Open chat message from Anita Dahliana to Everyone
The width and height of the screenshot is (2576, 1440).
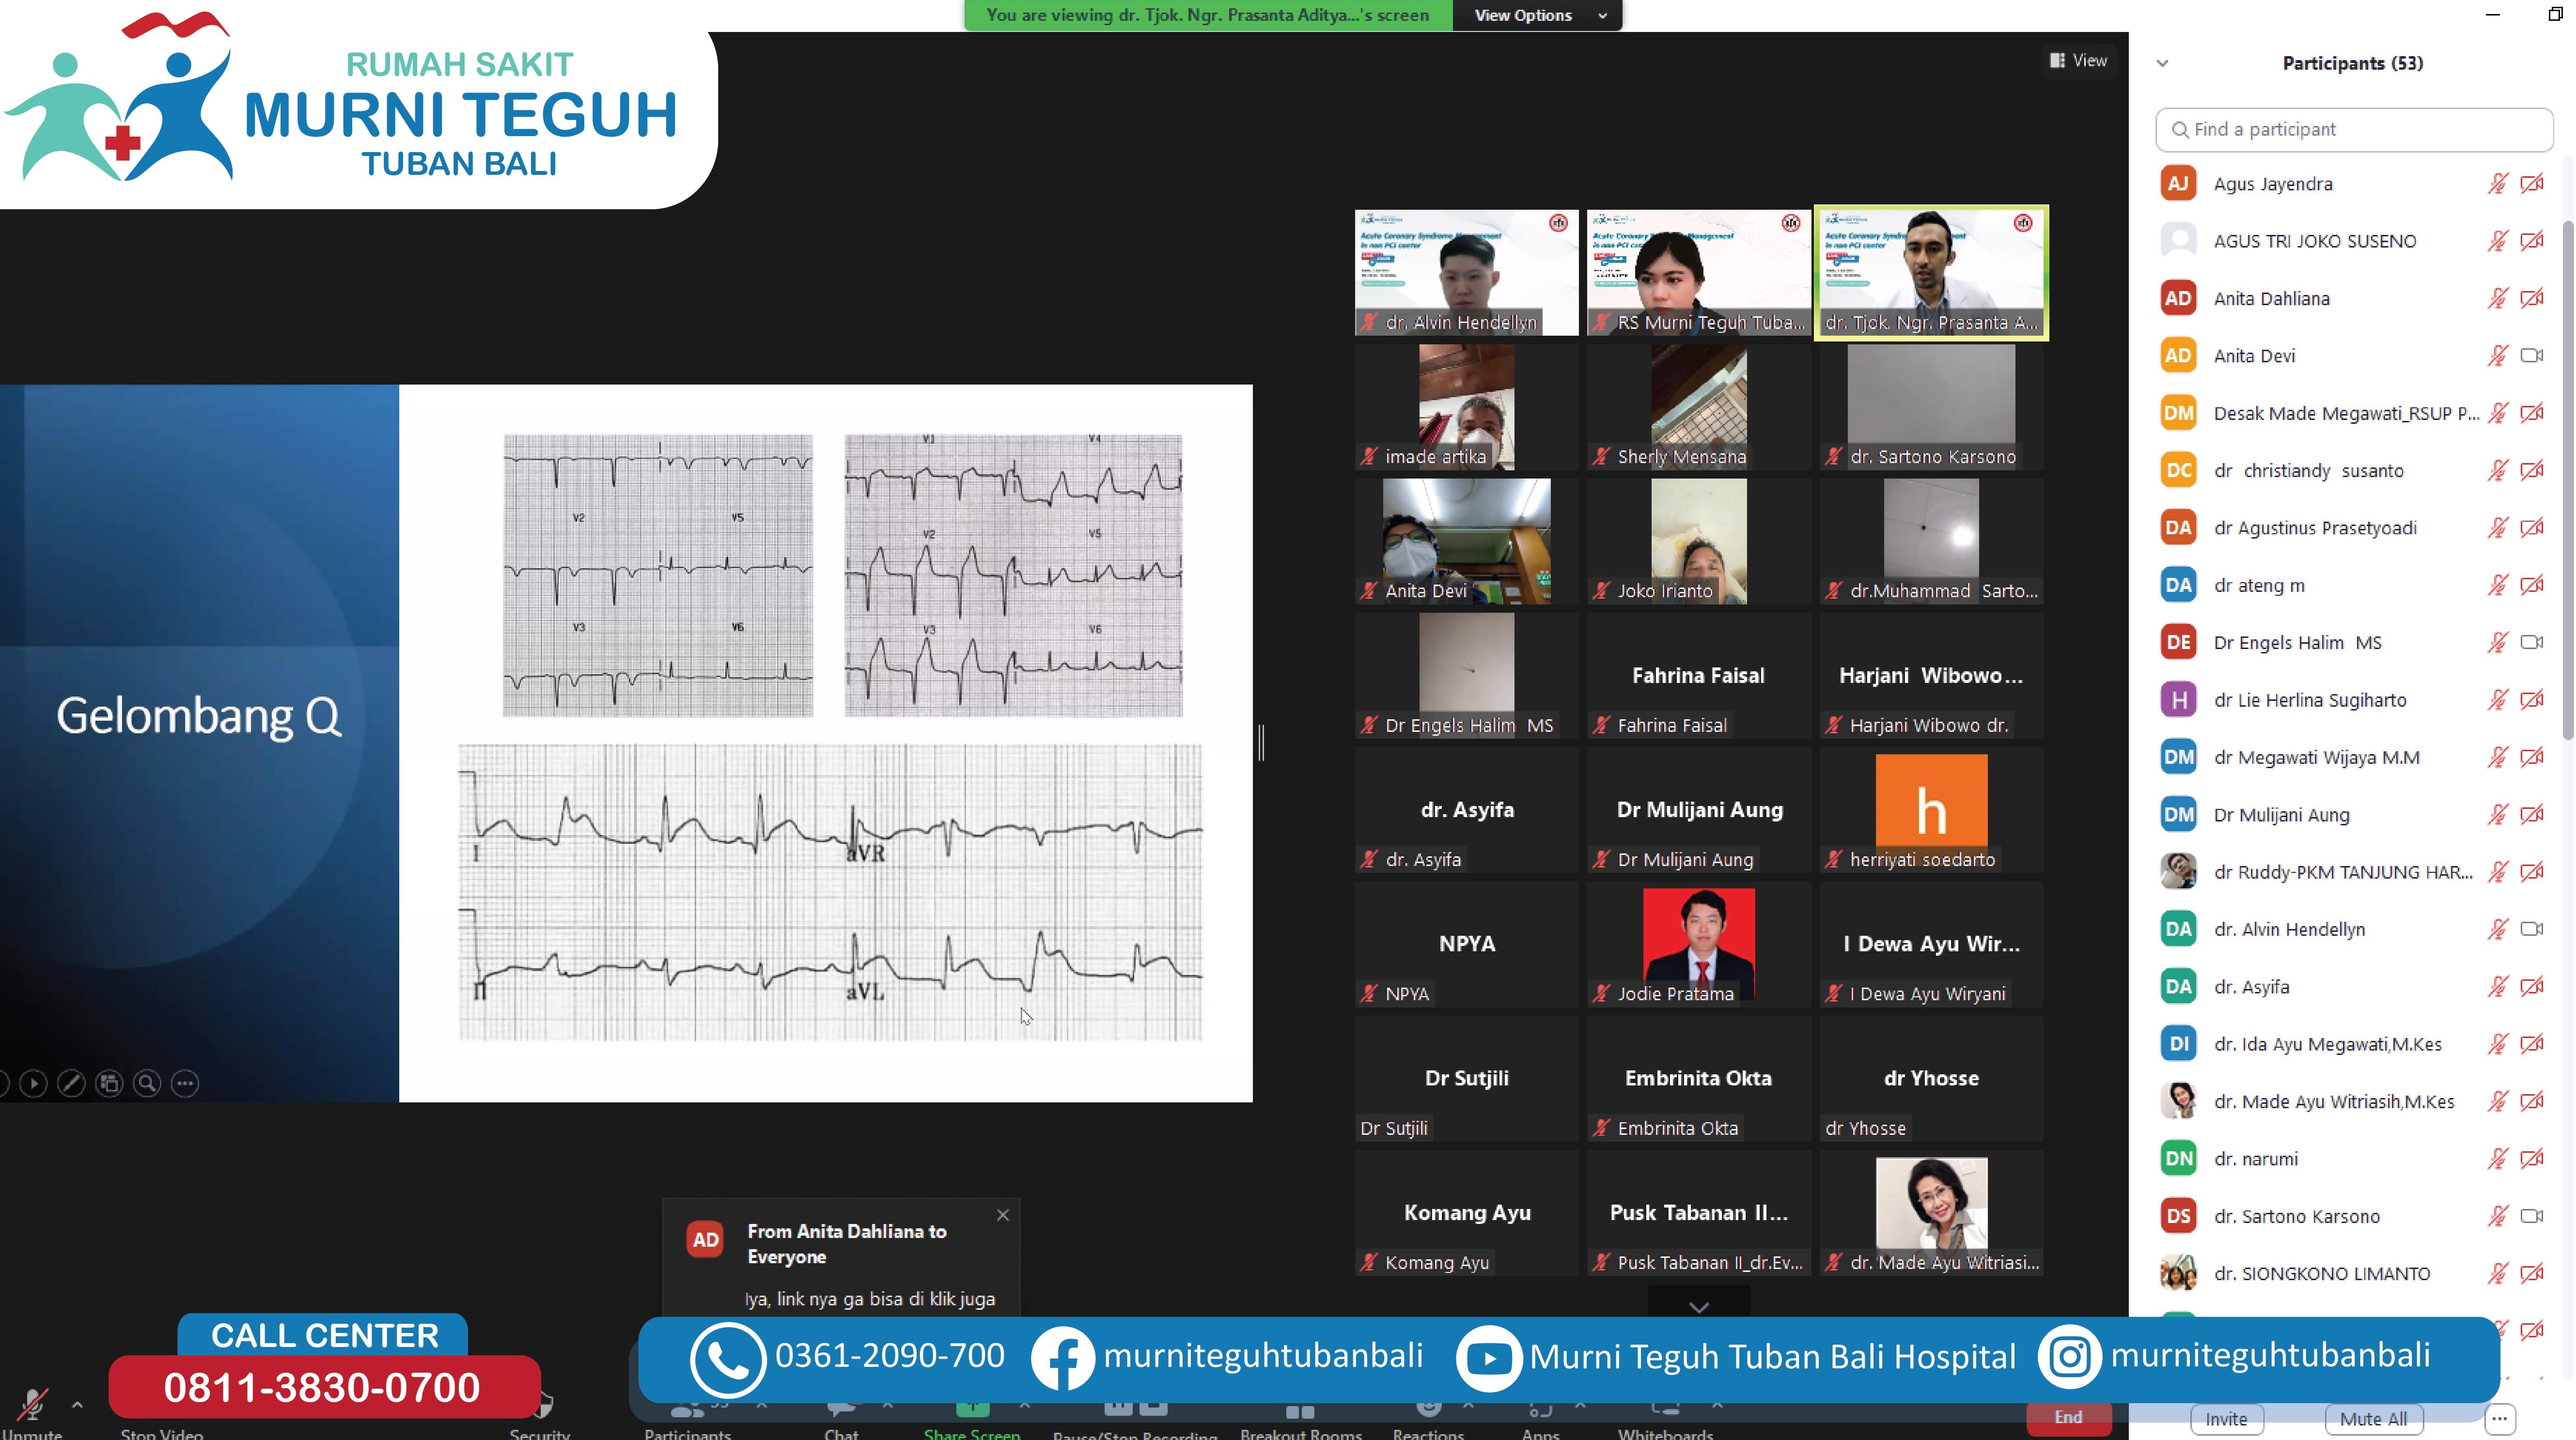(841, 1258)
